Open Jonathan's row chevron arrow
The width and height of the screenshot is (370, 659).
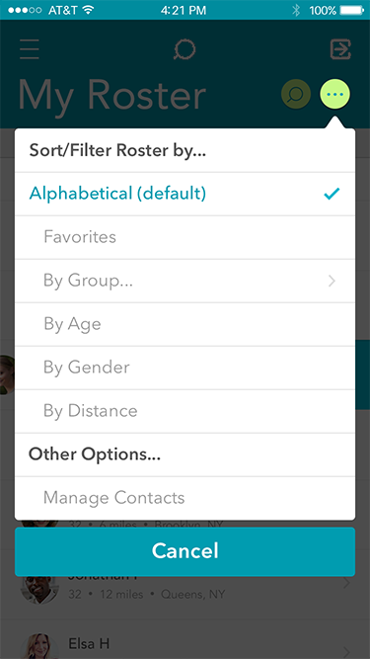(346, 583)
